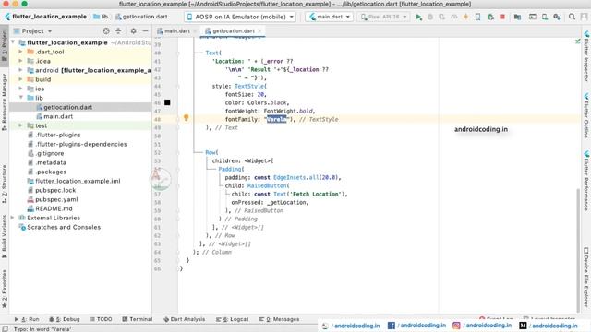The height and width of the screenshot is (332, 591).
Task: Expand the .dart_tool folder
Action: click(20, 52)
